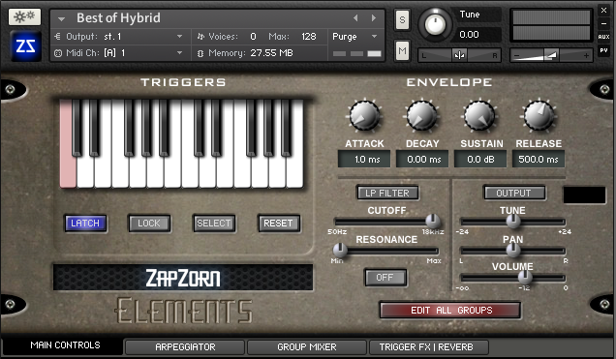Click the PAN slider handle
Viewport: 616px width, 359px height.
pyautogui.click(x=512, y=250)
